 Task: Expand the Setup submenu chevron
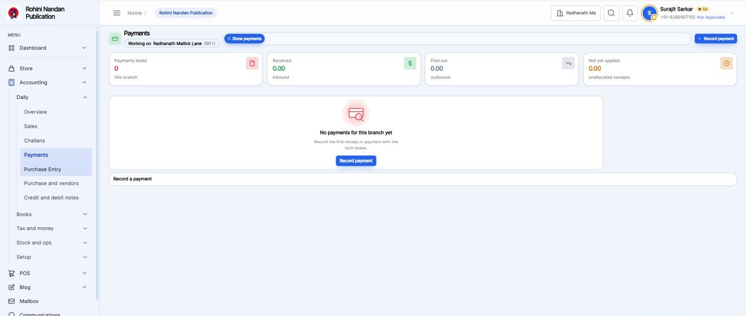pos(85,257)
